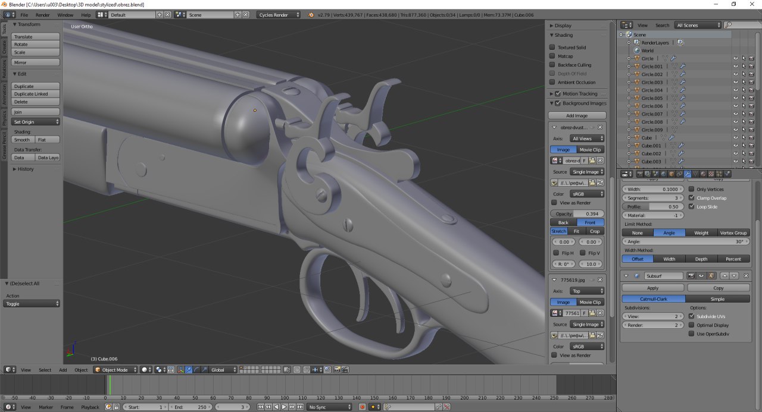Adjust the Opacity slider at 0.394
Screen dimensions: 762x412
click(x=577, y=213)
